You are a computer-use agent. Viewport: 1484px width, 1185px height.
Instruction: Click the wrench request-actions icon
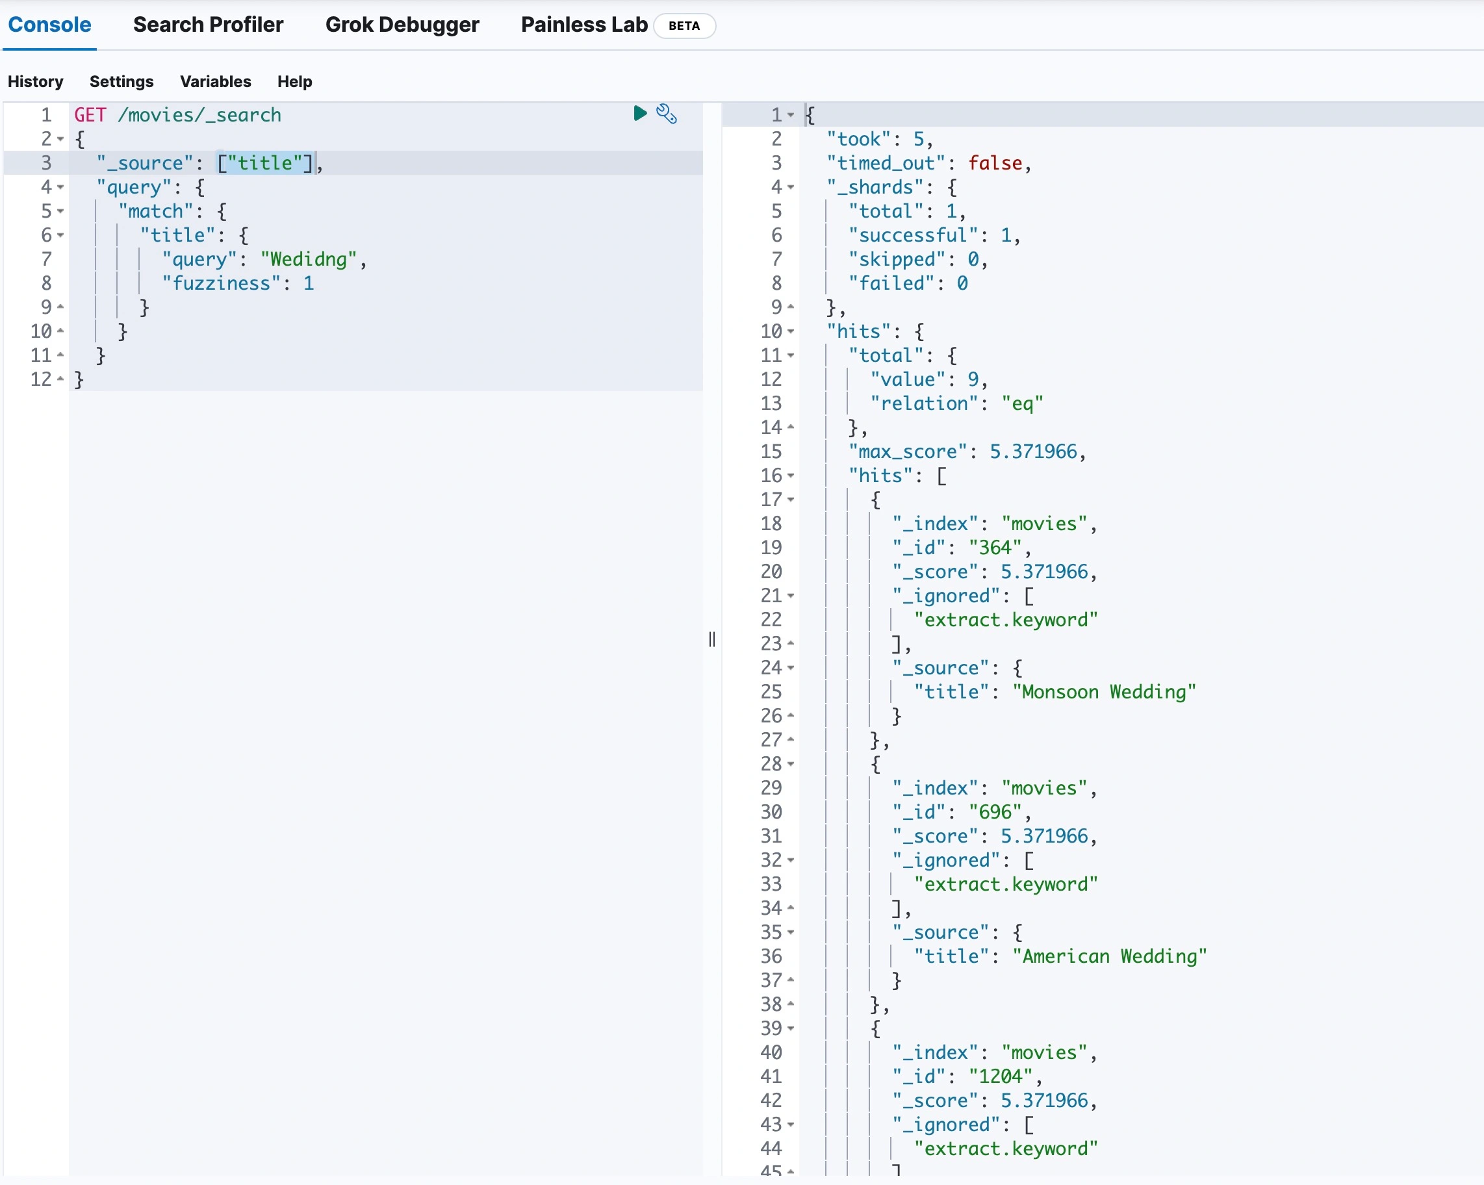tap(666, 114)
